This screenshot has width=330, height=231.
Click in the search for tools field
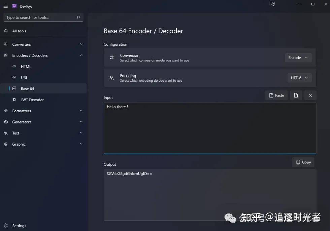pos(43,17)
